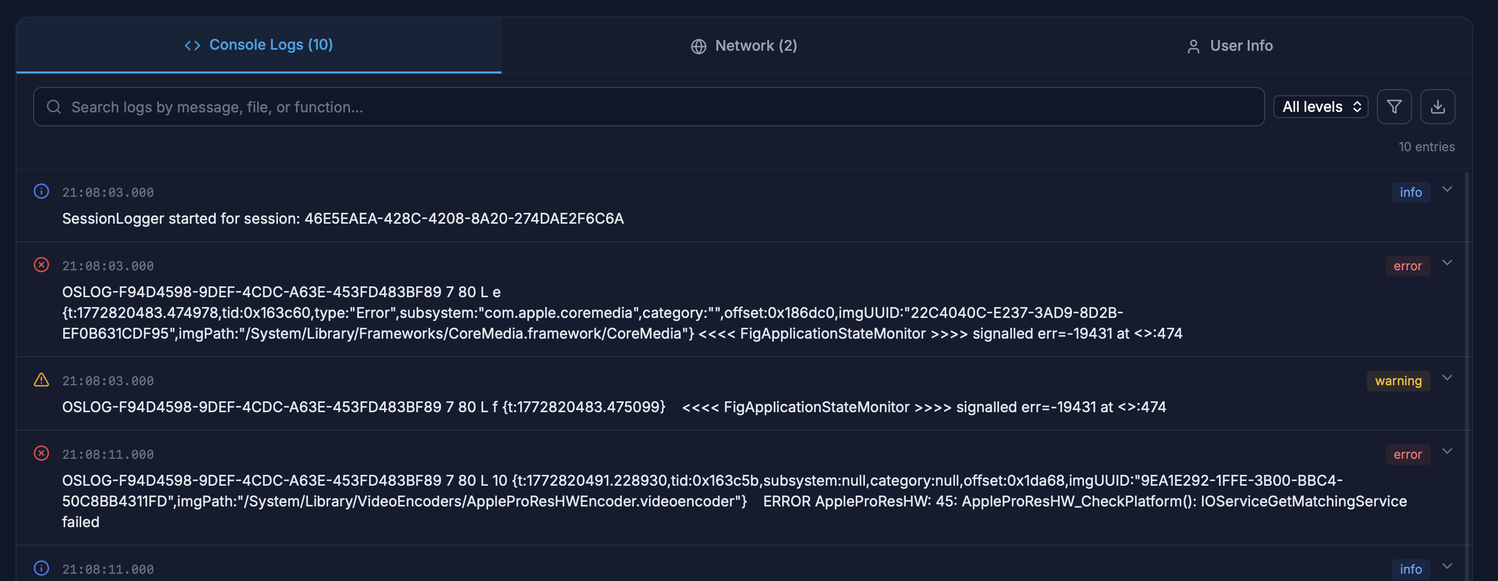
Task: Click the info icon on bottom log entry
Action: pos(41,568)
